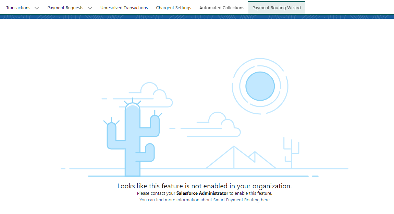Open the Transactions tab
The width and height of the screenshot is (394, 214).
pos(18,8)
